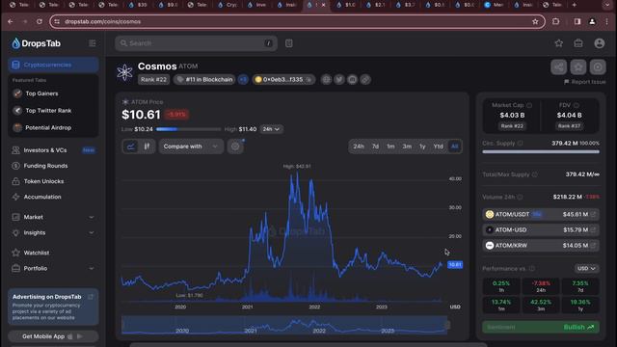Open the 24h low/high period dropdown
617x347 pixels.
click(271, 129)
